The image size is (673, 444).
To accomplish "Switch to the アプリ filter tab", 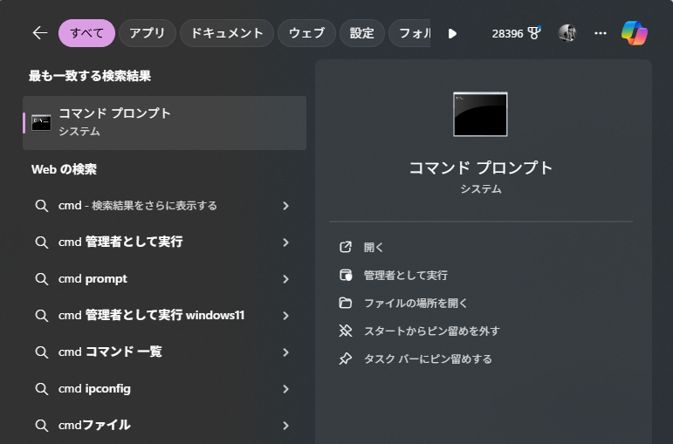I will pyautogui.click(x=148, y=33).
